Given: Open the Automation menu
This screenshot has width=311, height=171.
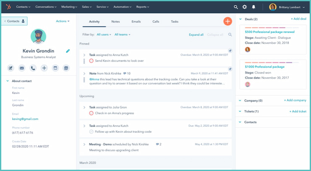Looking at the screenshot, I should pos(122,7).
